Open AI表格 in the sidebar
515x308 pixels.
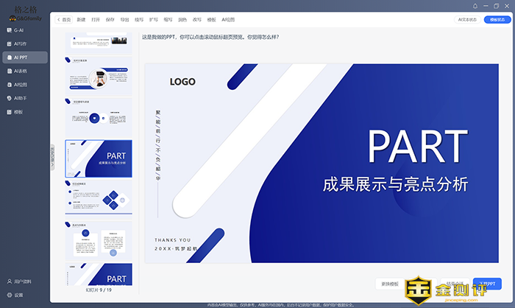21,71
